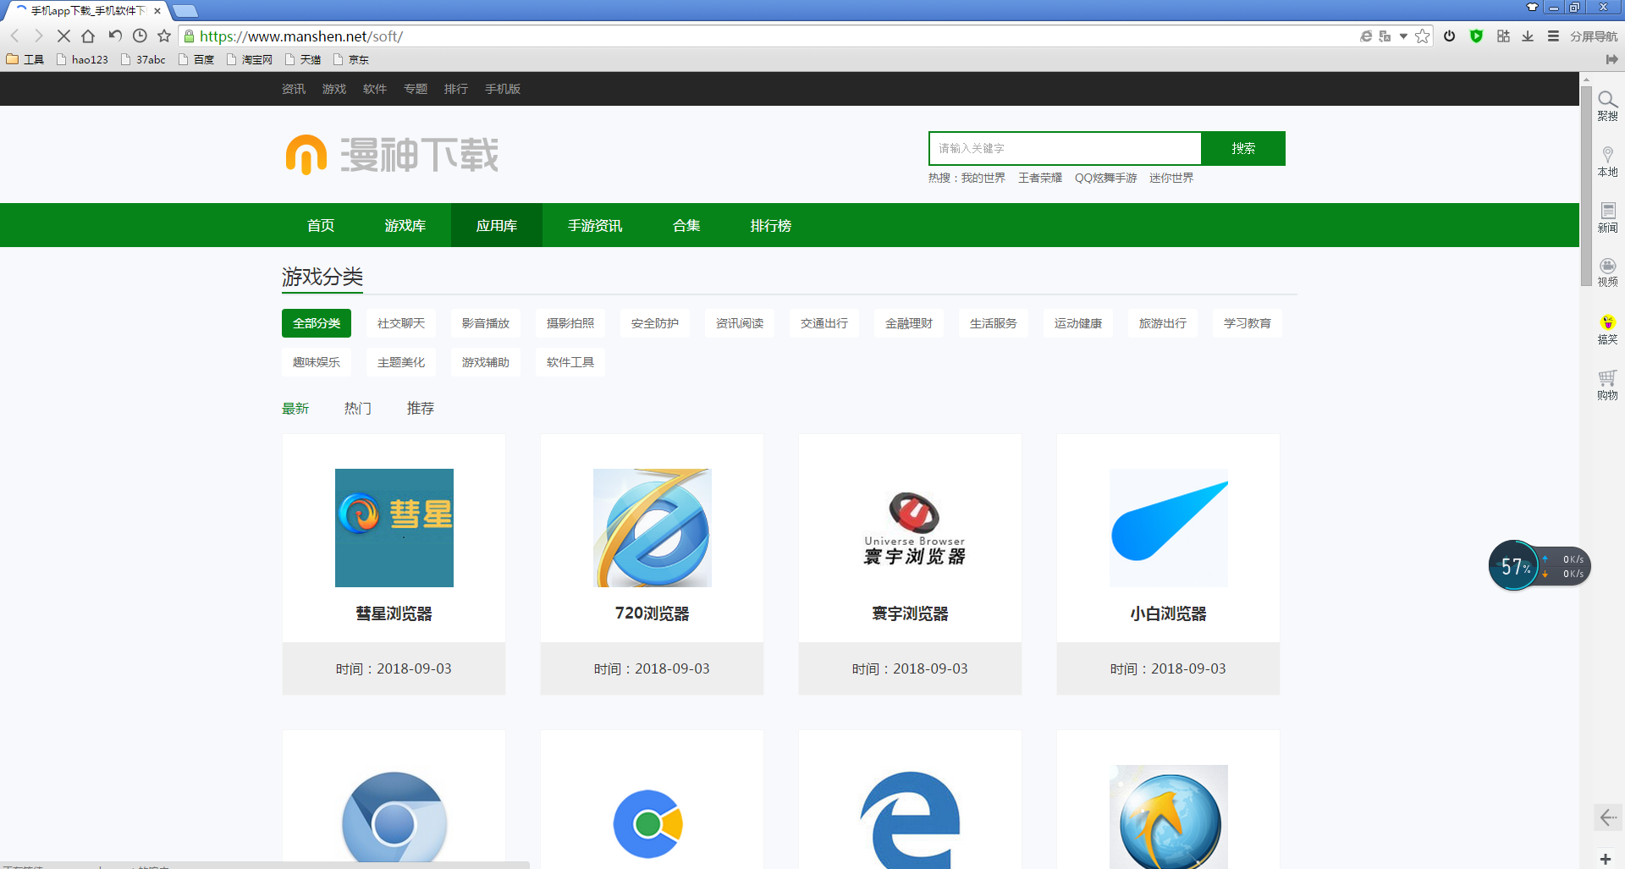Open the 工具 bookmarks folder

[25, 59]
